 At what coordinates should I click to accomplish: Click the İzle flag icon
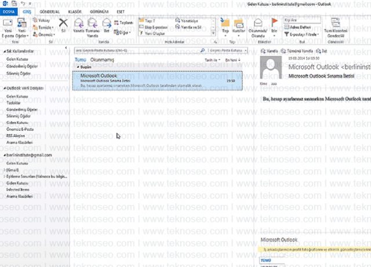tap(274, 27)
